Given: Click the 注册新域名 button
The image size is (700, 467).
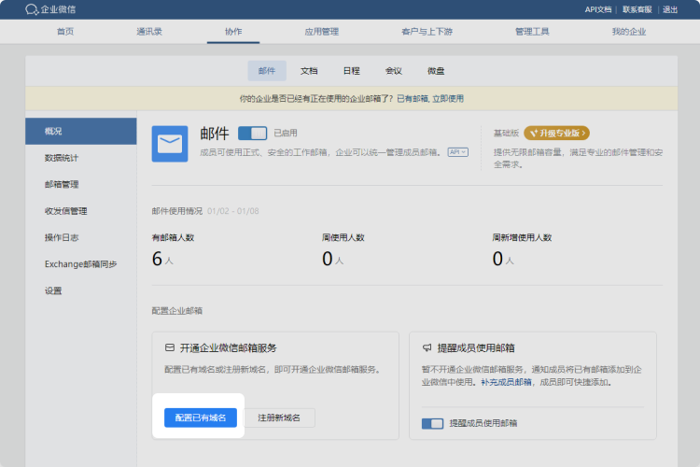Looking at the screenshot, I should 279,417.
